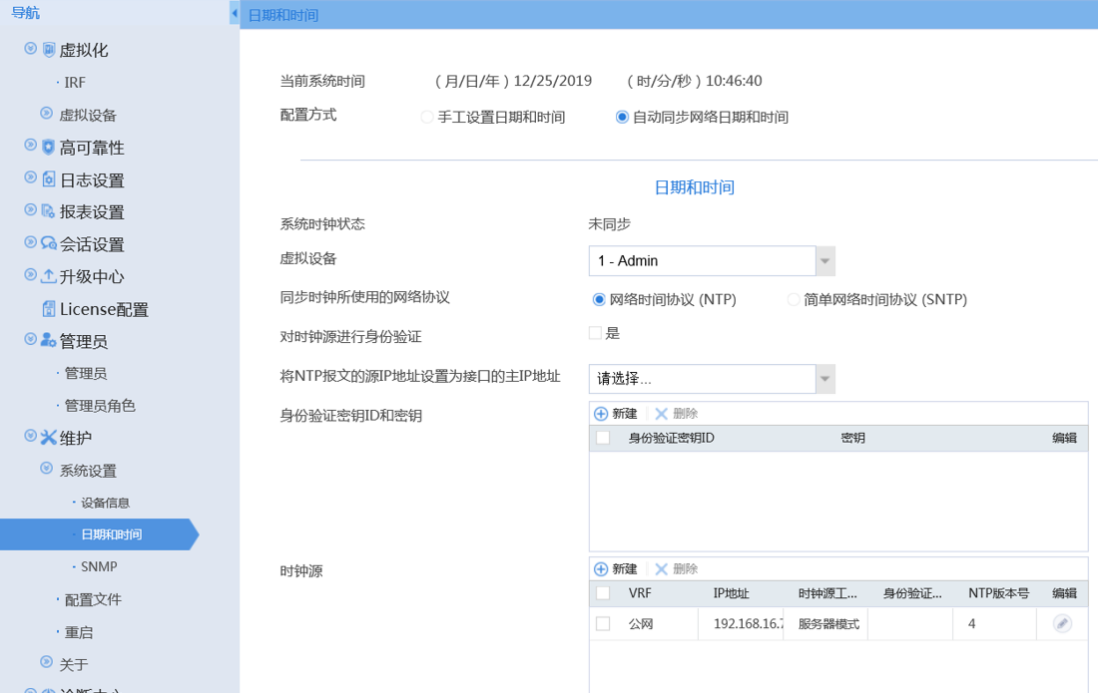Open the NTP source interface dropdown
The width and height of the screenshot is (1098, 693).
tap(824, 379)
